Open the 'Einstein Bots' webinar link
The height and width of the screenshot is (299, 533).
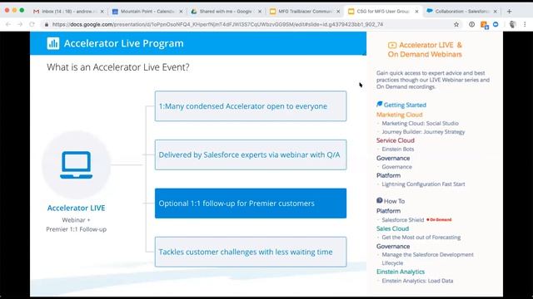tap(398, 149)
